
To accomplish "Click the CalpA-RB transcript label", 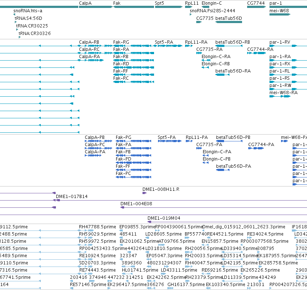I will (89, 42).
